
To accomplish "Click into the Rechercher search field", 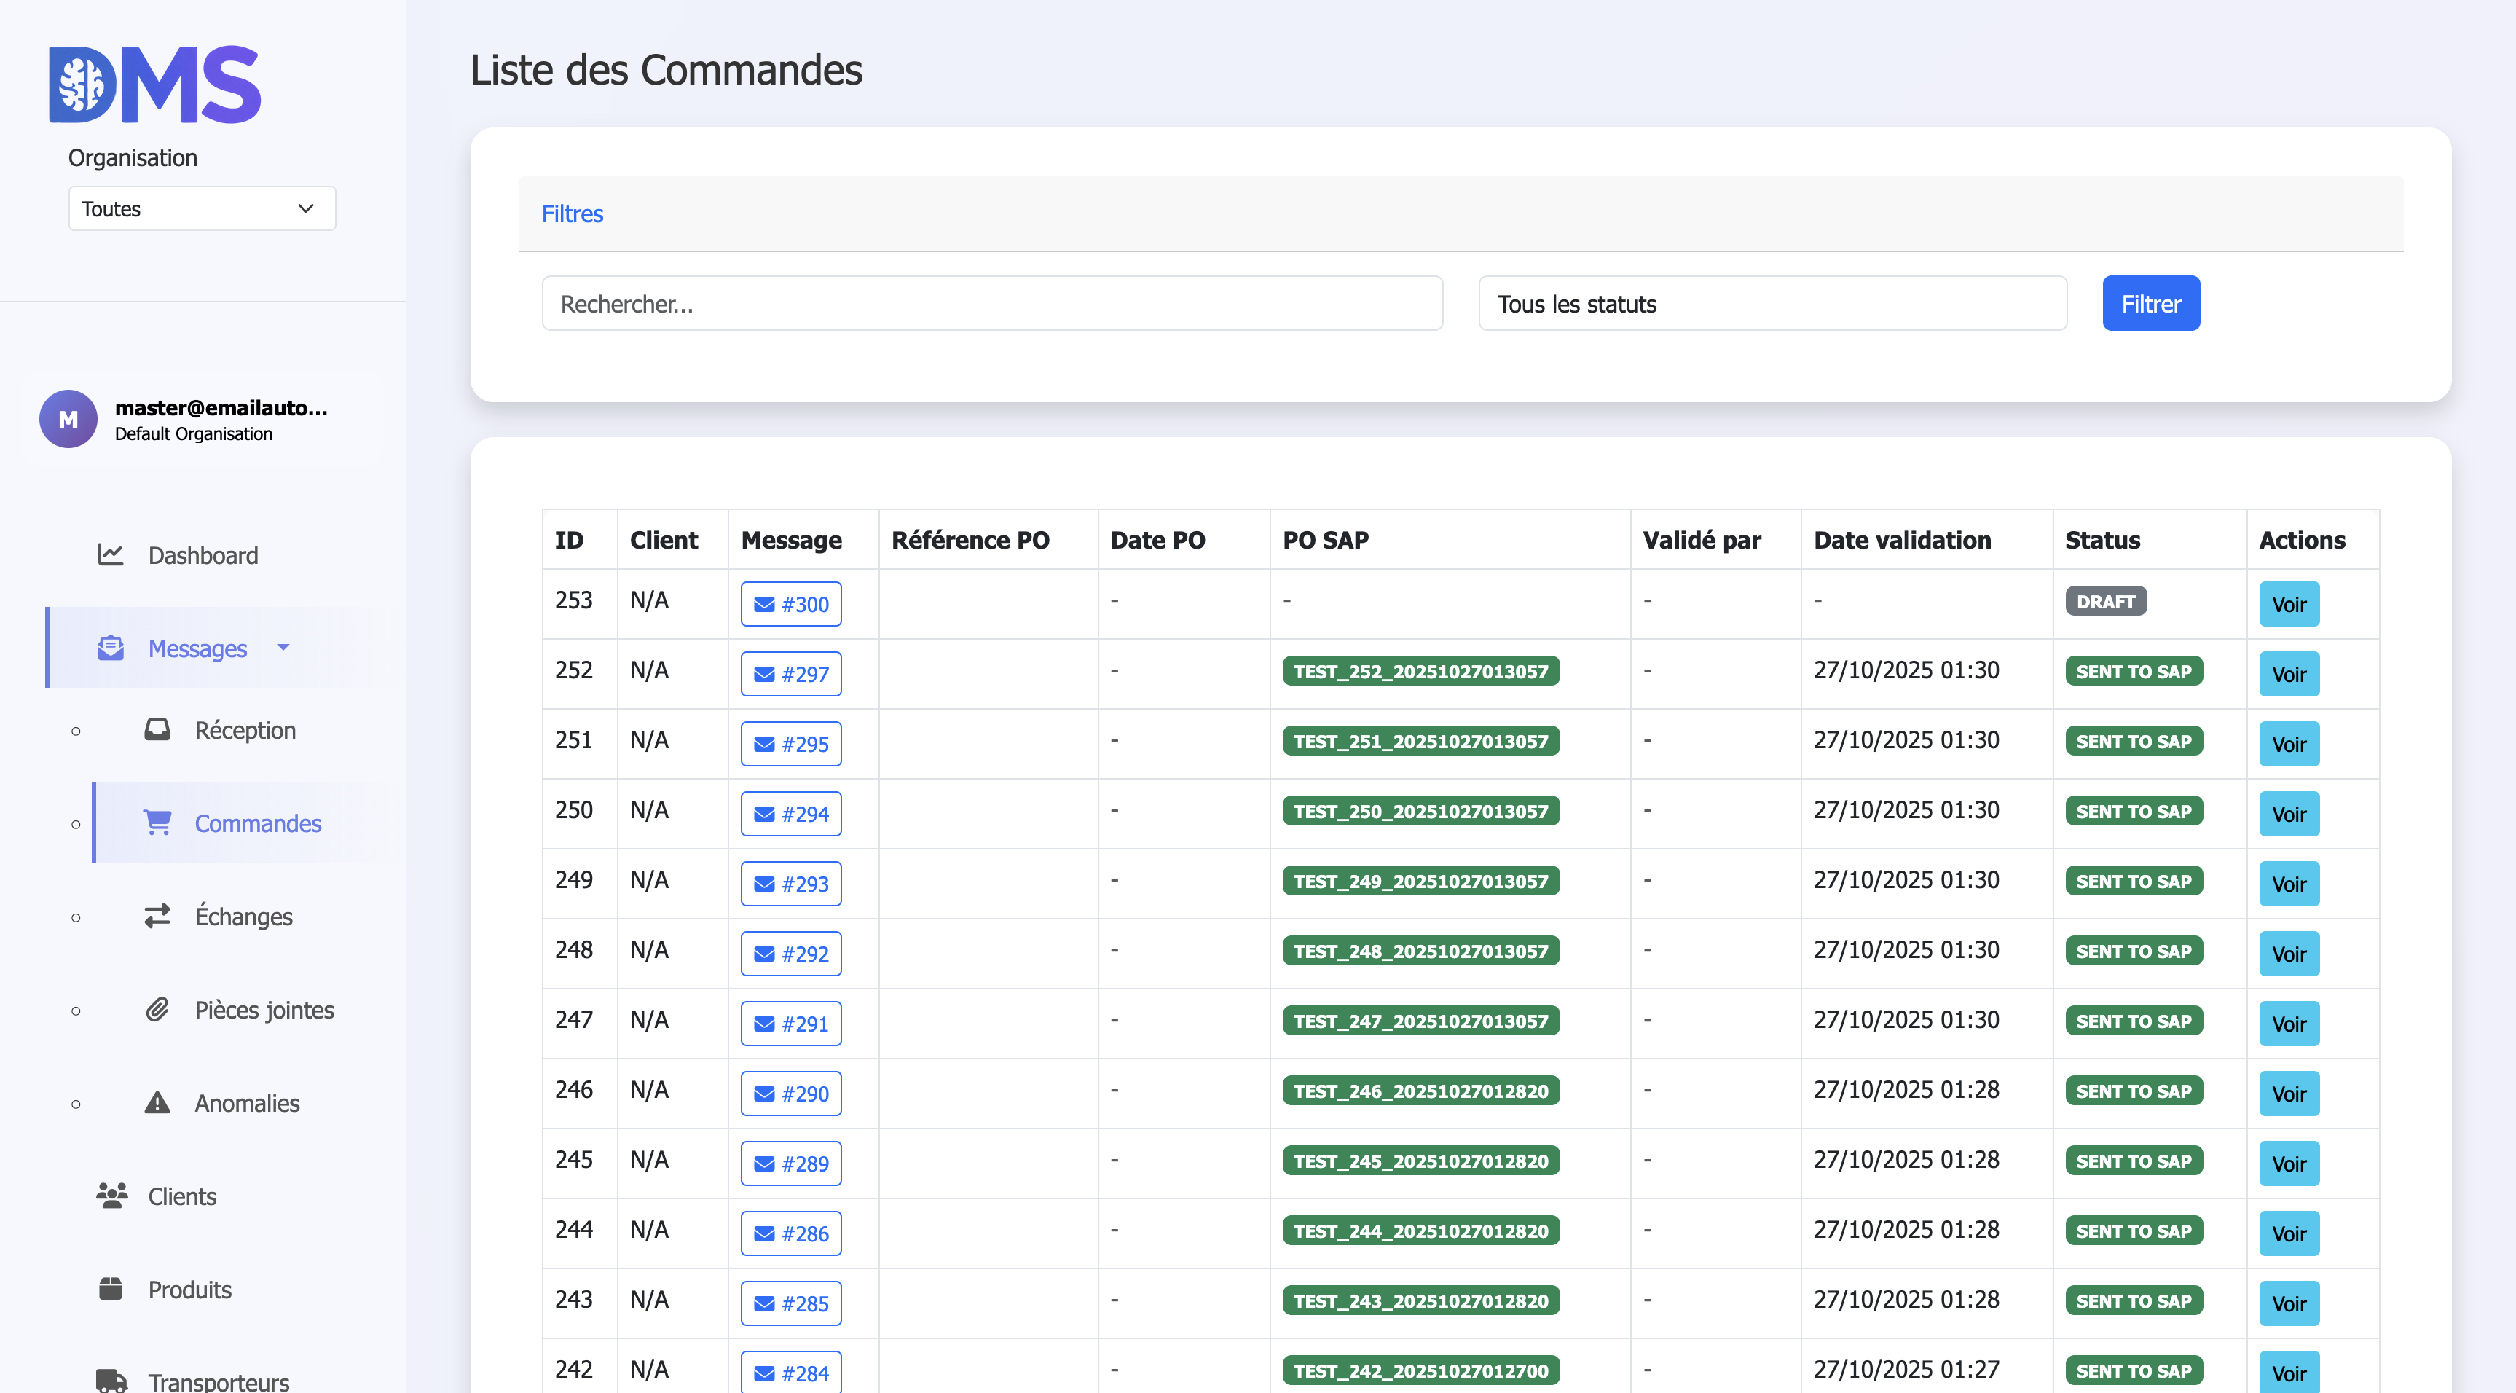I will coord(991,304).
